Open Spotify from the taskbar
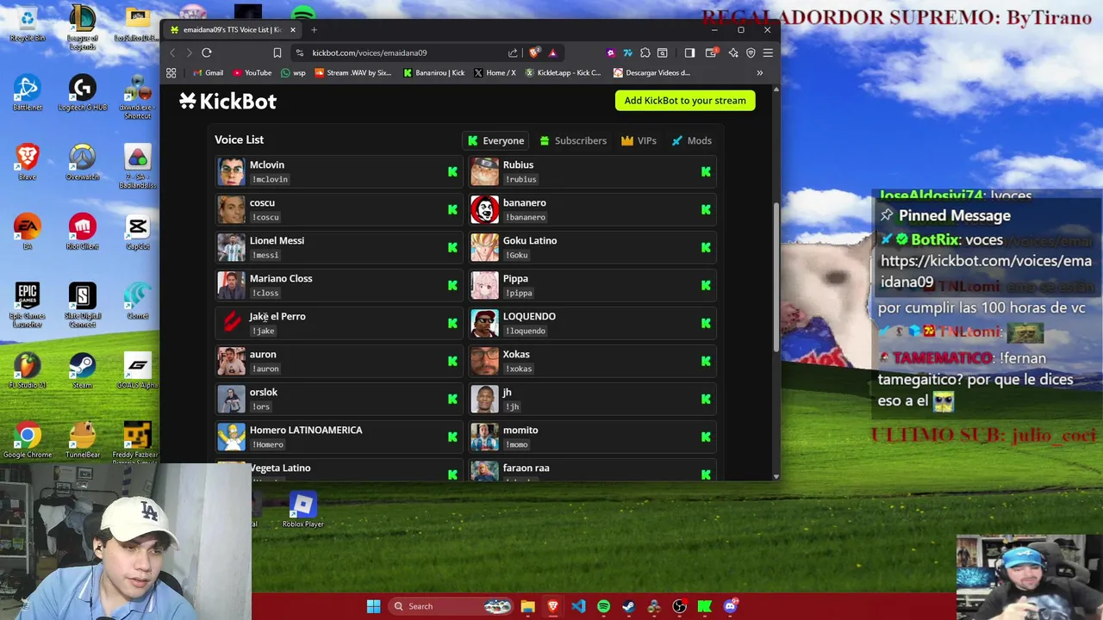Screen dimensions: 1103x620 pos(603,606)
